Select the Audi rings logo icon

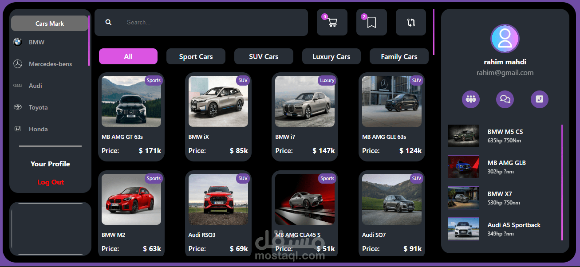click(17, 86)
